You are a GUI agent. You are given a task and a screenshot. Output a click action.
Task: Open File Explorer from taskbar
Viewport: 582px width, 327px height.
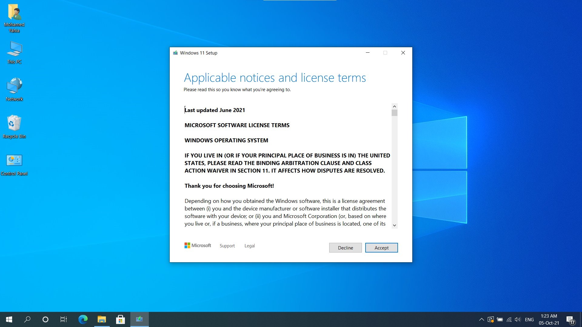tap(102, 319)
